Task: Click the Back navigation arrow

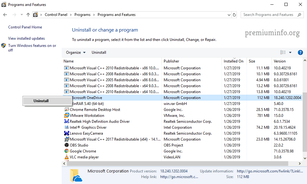Action: click(x=5, y=15)
